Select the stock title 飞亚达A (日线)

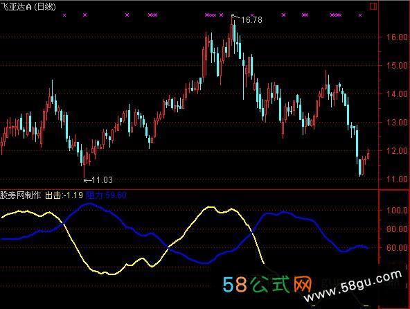[28, 6]
